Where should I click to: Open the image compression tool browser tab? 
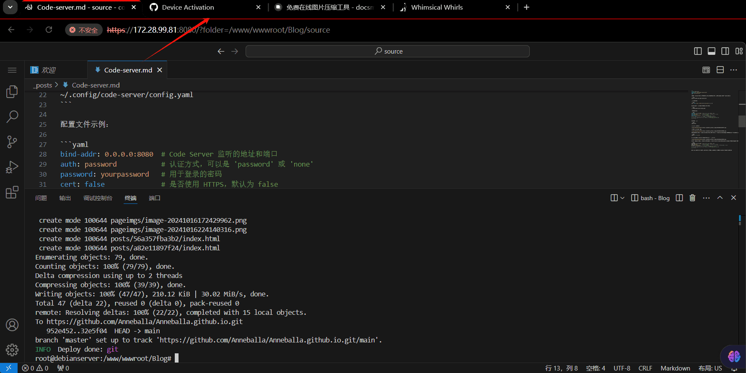point(329,7)
